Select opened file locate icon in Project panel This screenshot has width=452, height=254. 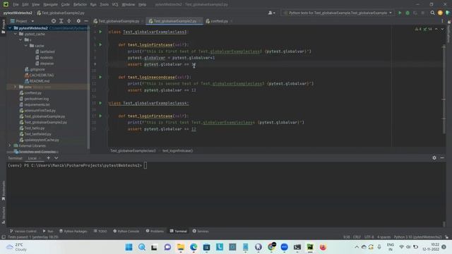point(54,21)
